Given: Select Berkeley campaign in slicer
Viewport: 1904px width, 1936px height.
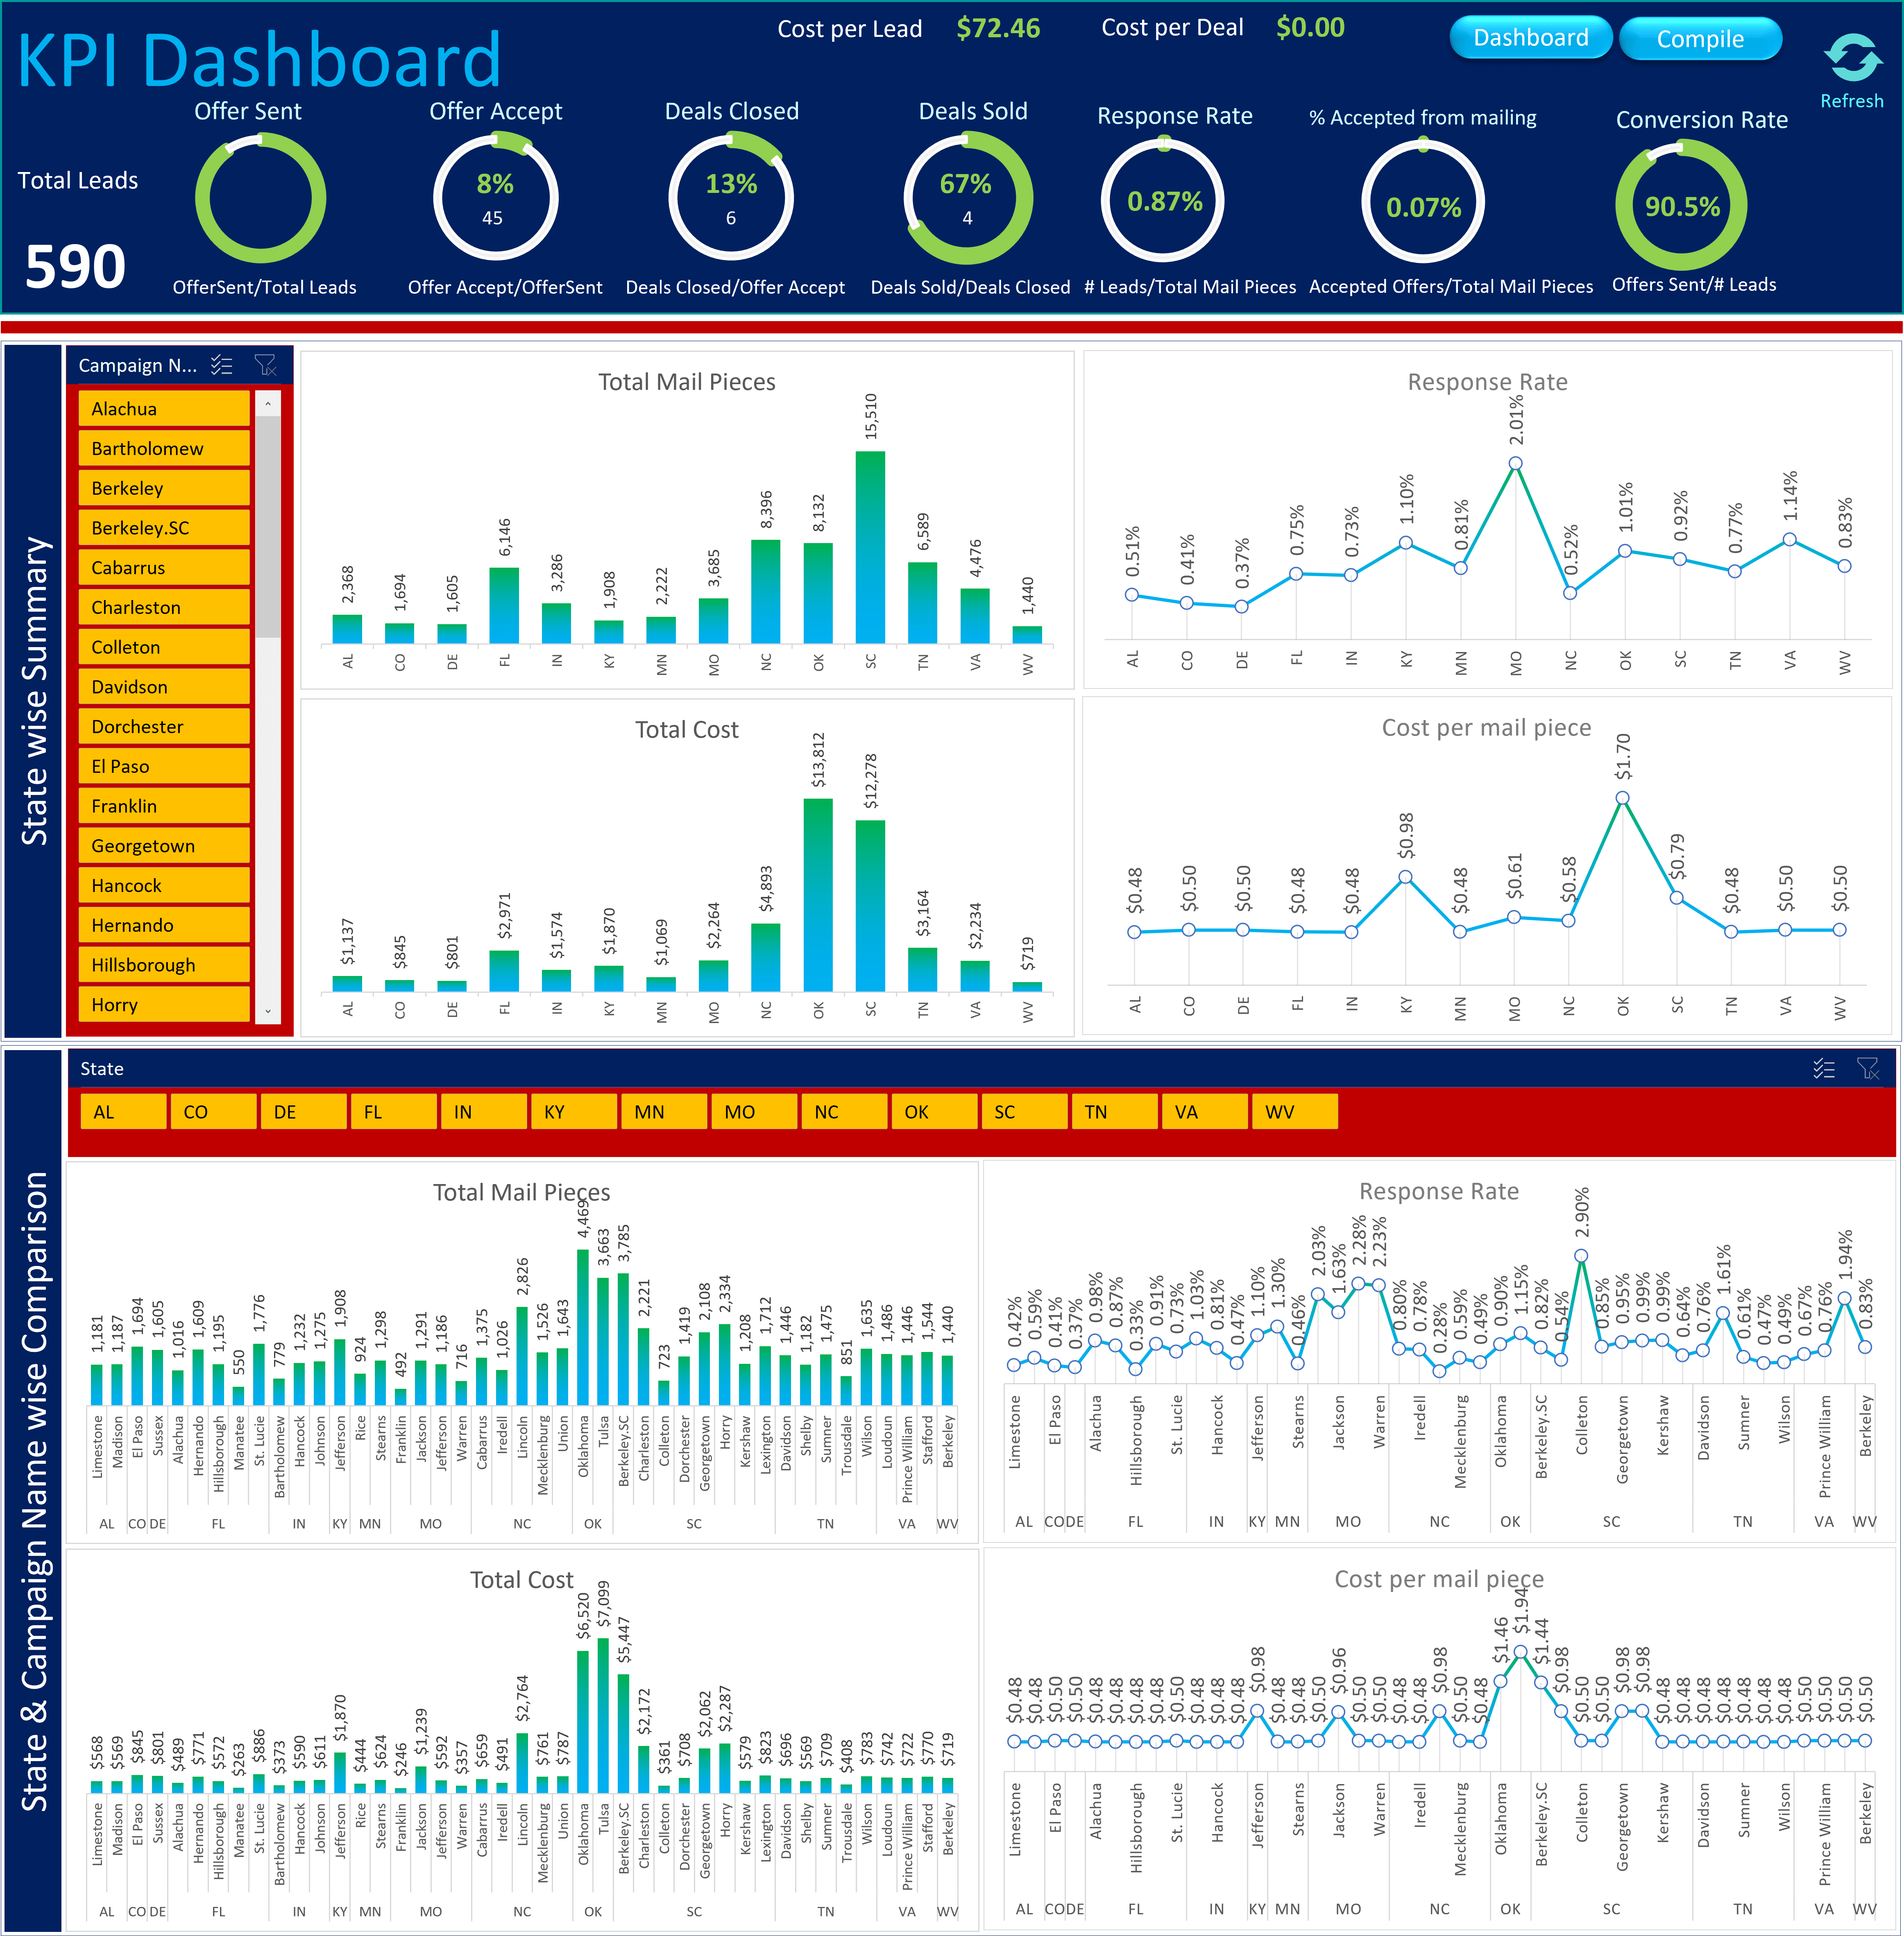Looking at the screenshot, I should coord(164,488).
